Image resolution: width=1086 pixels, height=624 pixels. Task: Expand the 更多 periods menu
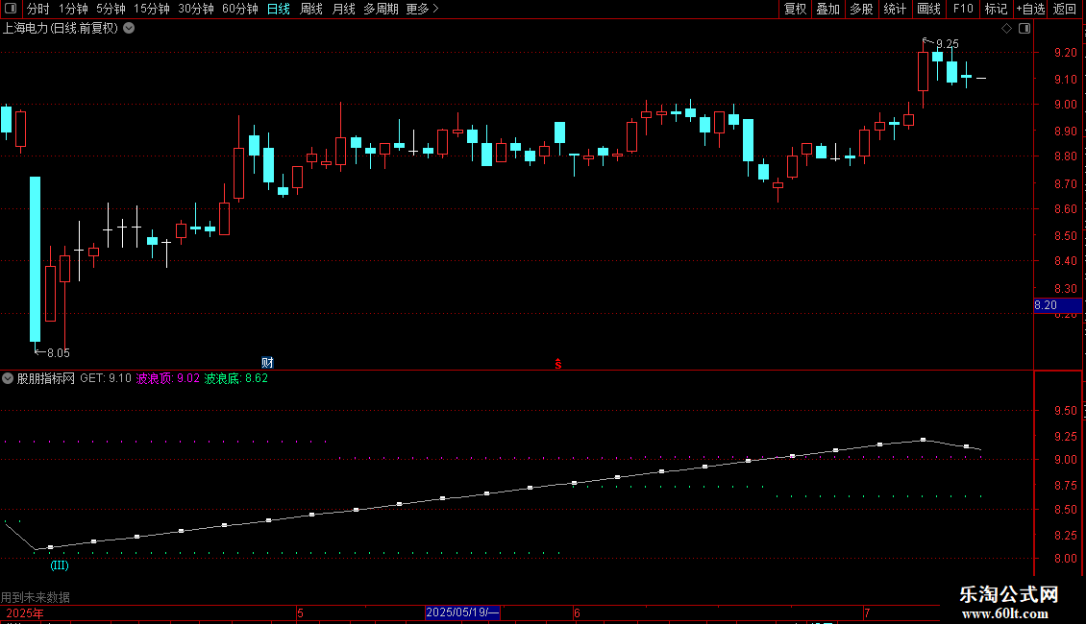pos(422,9)
